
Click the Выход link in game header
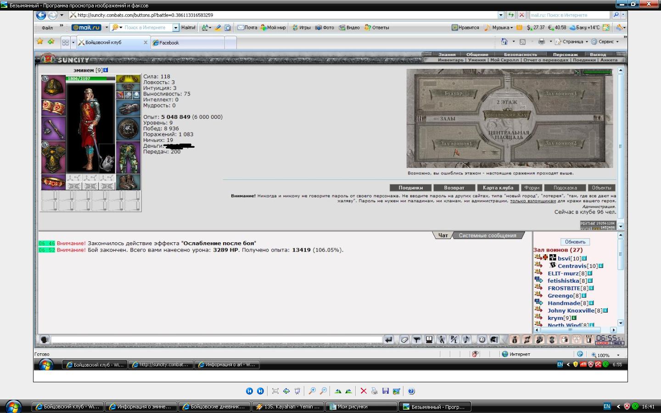(598, 54)
